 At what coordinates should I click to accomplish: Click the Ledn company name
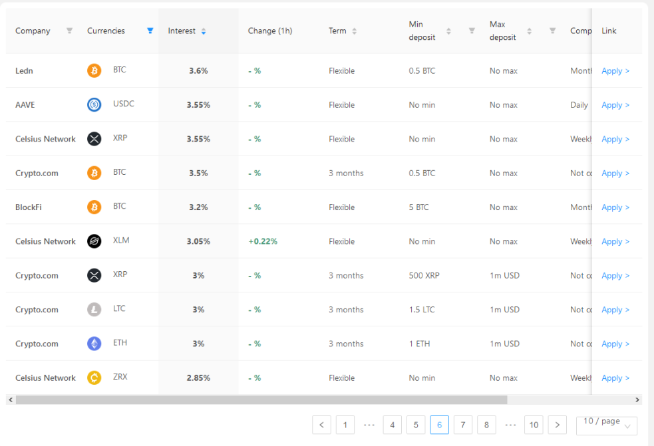click(24, 71)
